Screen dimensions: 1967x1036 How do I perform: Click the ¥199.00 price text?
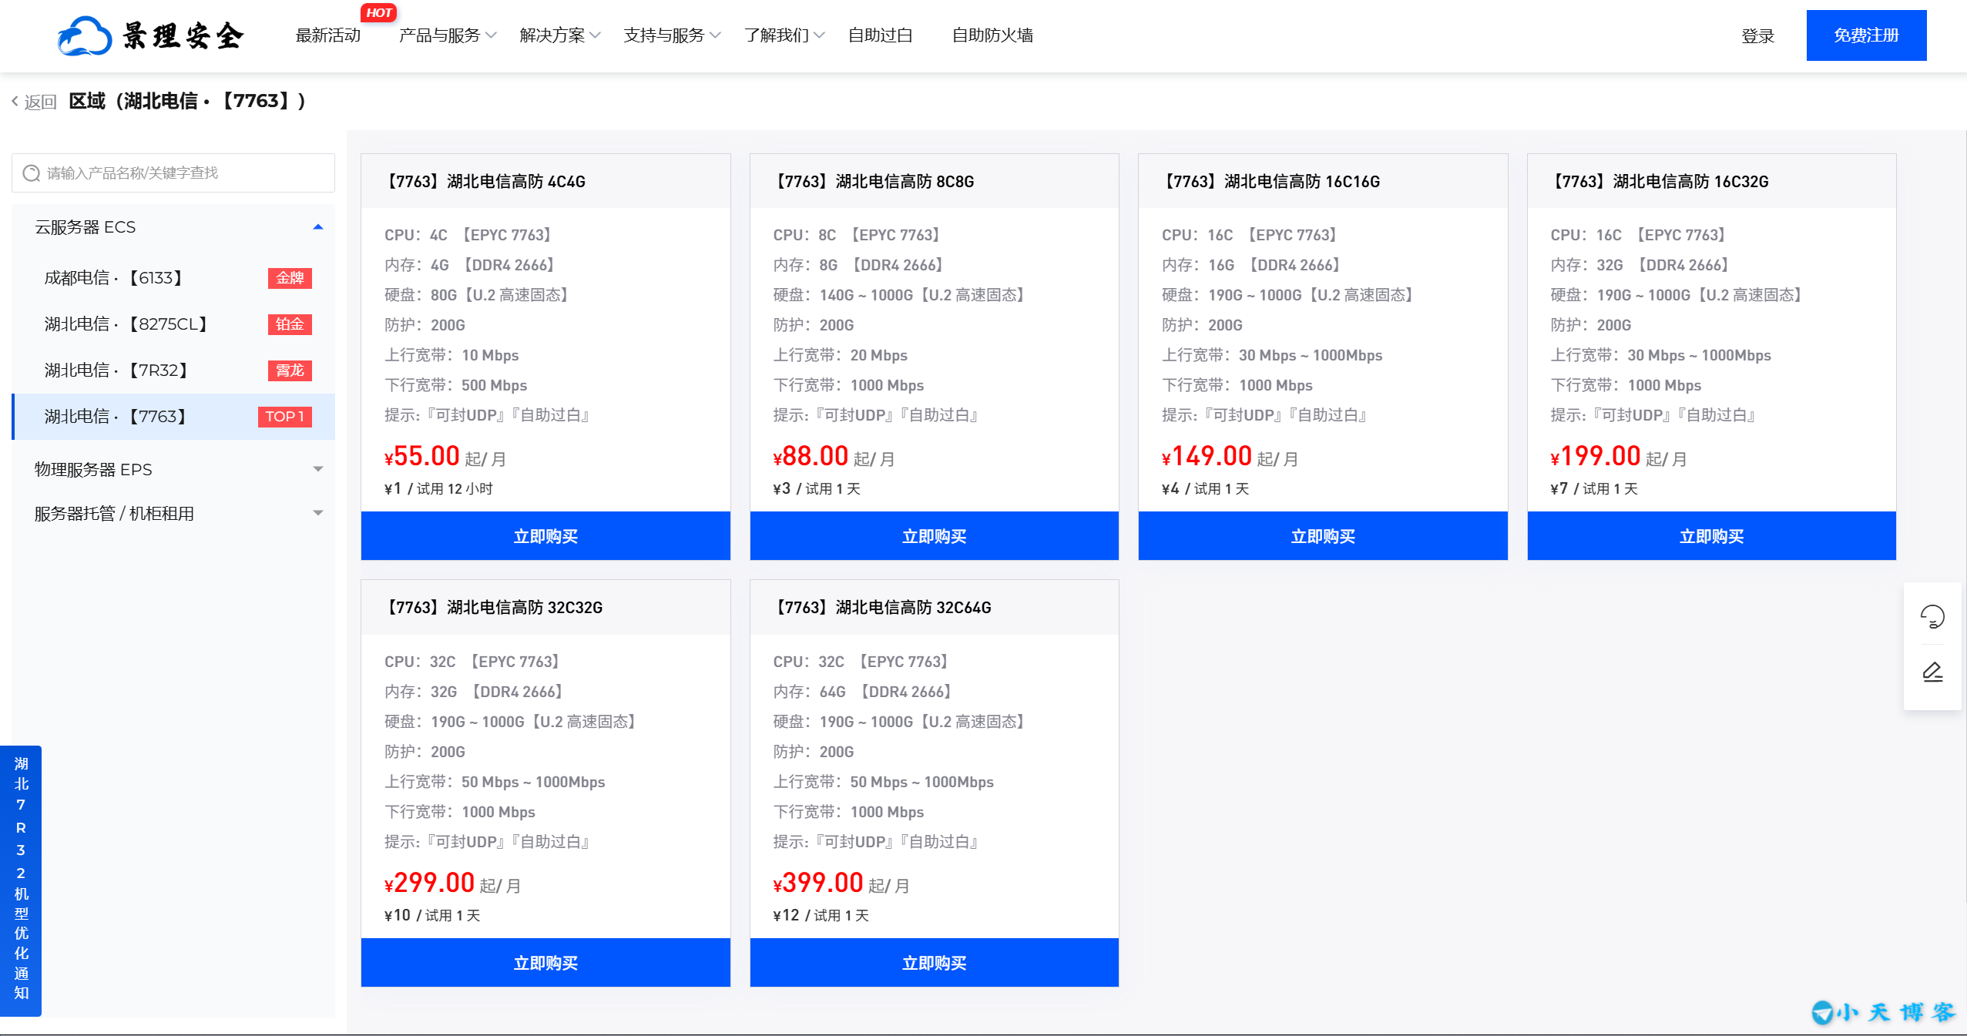click(1596, 456)
